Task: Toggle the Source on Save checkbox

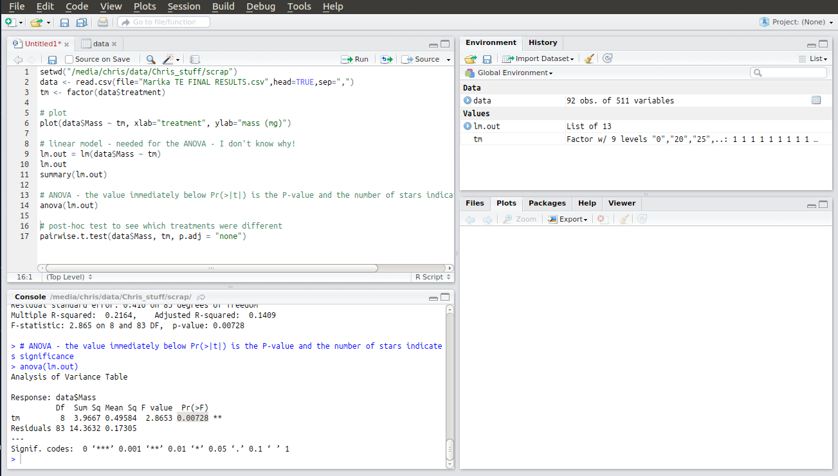Action: [x=69, y=59]
